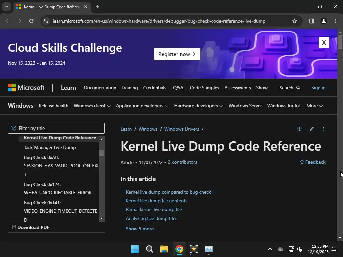
Task: Click Learn breadcrumb link
Action: tap(126, 129)
